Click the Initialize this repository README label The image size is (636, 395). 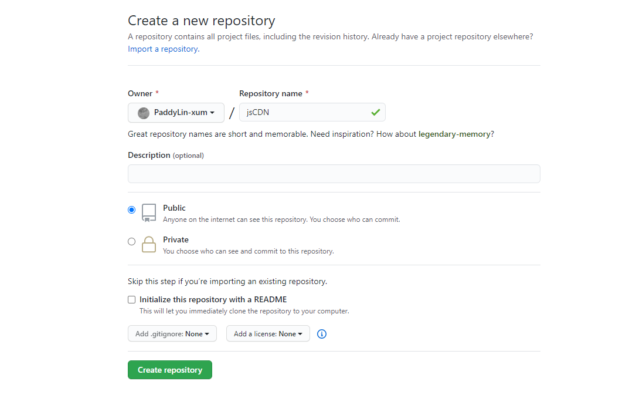coord(213,299)
